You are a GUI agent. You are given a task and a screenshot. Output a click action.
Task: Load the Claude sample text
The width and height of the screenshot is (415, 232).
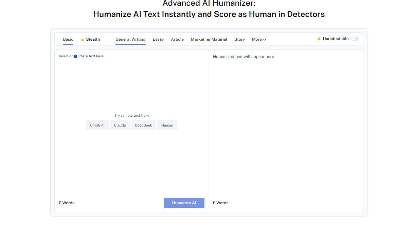pos(120,125)
